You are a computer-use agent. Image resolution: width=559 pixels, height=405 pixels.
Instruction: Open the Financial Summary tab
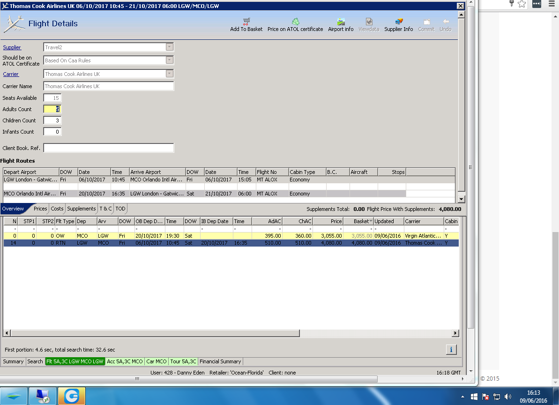click(x=220, y=361)
